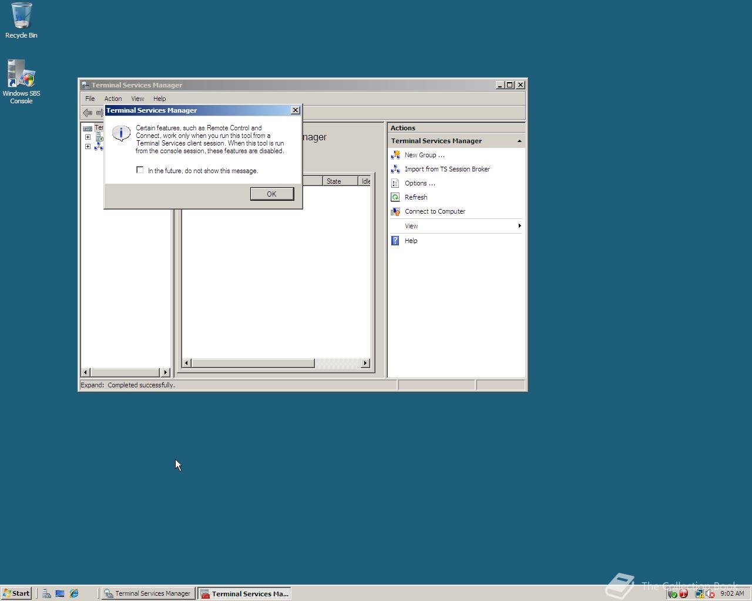
Task: Click the Start button
Action: (x=16, y=593)
